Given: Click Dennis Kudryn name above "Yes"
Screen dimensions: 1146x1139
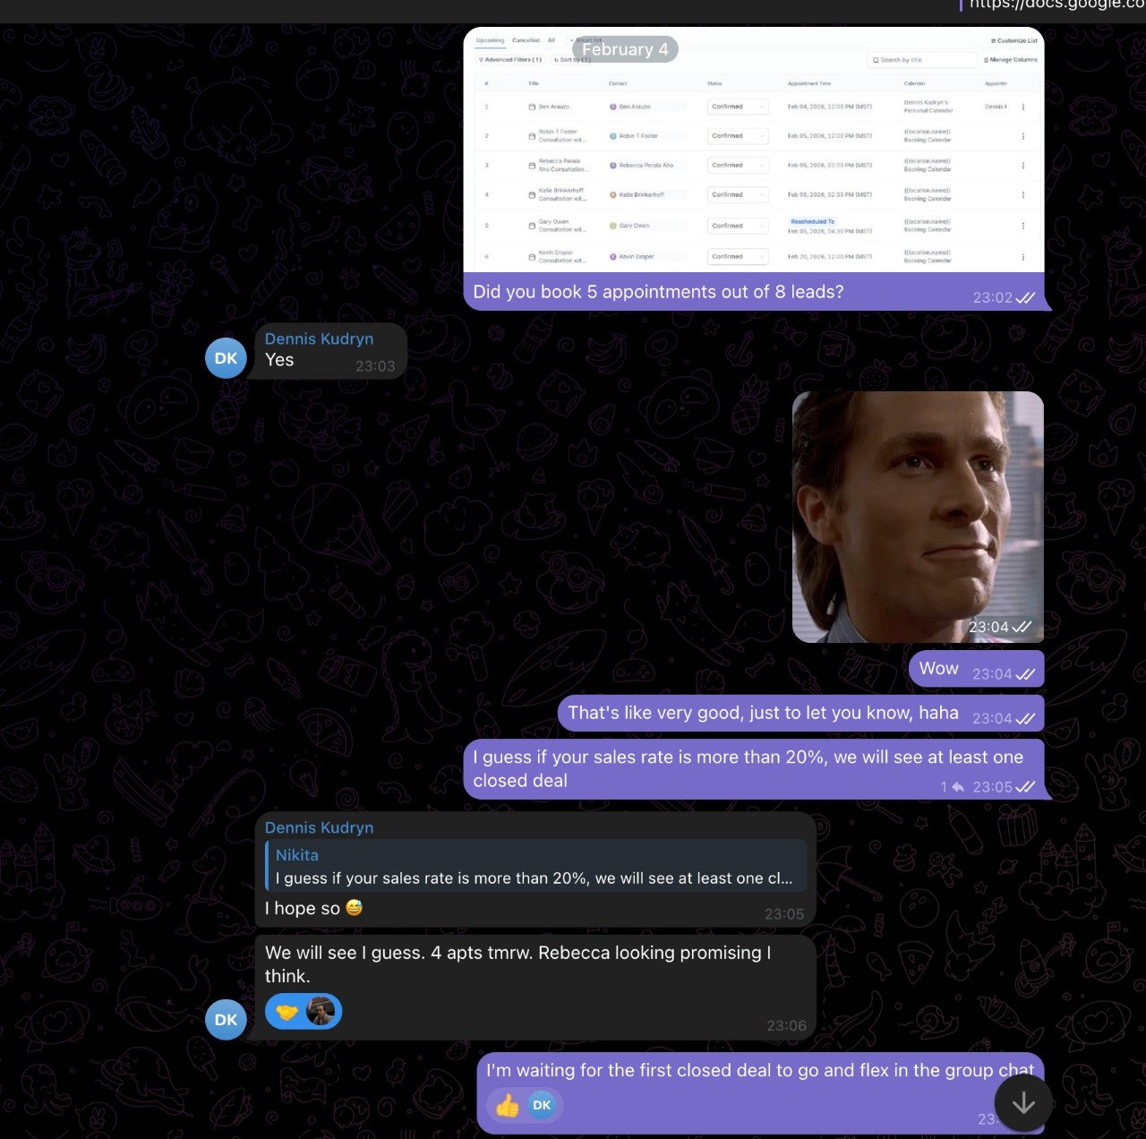Looking at the screenshot, I should point(319,338).
